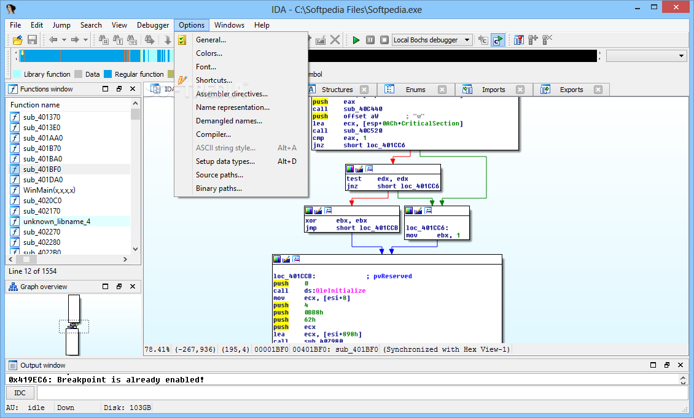The height and width of the screenshot is (418, 694).
Task: Click edit icon on loc_401CC6 block
Action: (418, 211)
